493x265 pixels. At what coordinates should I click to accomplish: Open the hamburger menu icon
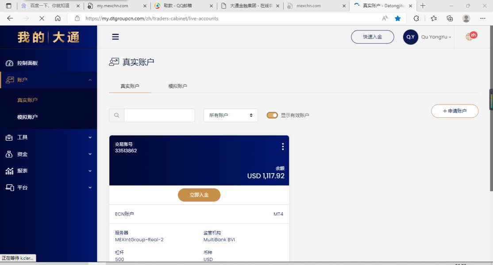coord(116,37)
